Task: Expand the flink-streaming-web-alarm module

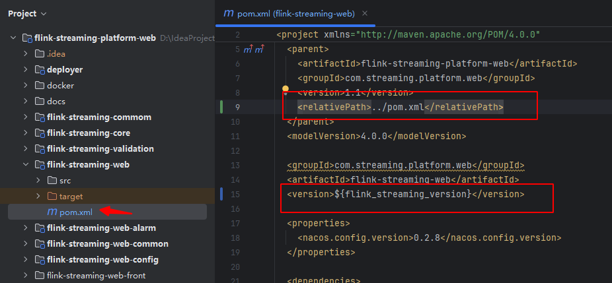Action: click(x=26, y=228)
